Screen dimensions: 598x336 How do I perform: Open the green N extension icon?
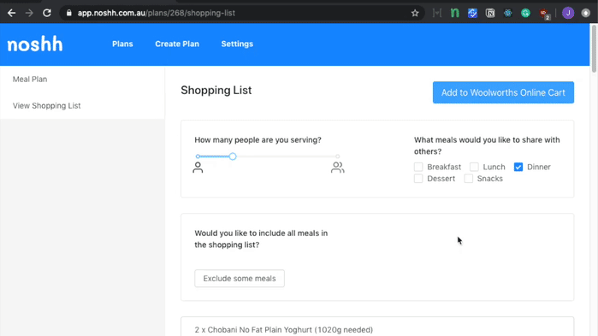[454, 13]
